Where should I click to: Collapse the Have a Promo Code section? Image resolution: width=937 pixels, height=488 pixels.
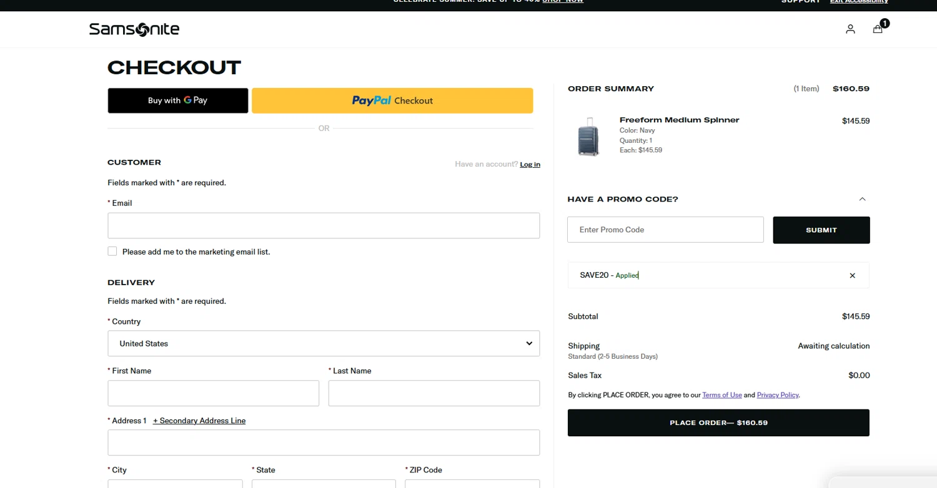(x=862, y=199)
